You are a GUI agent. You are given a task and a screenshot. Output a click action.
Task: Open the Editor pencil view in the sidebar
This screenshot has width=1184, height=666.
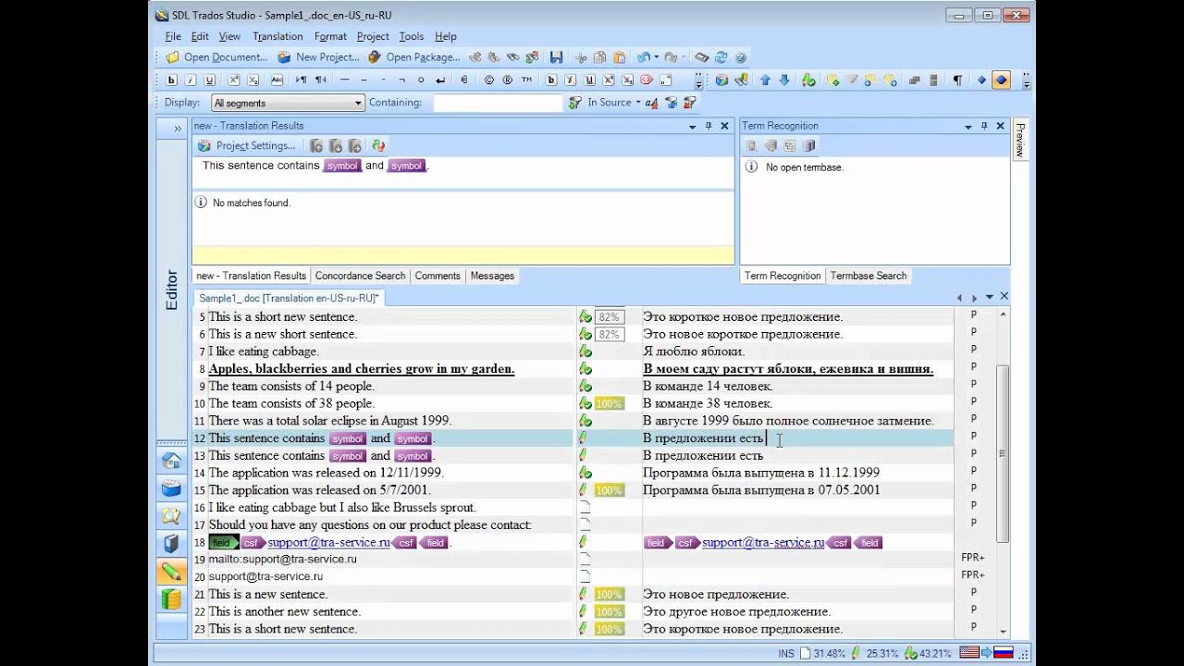click(171, 572)
